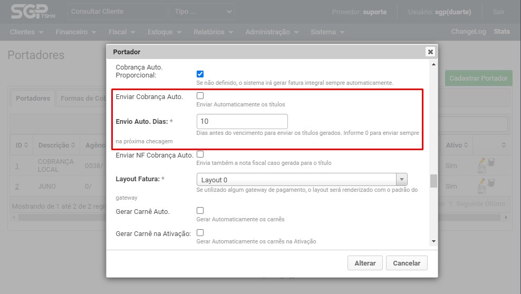This screenshot has width=521, height=294.
Task: Check the Gerar Carnê Auto. option
Action: [200, 211]
